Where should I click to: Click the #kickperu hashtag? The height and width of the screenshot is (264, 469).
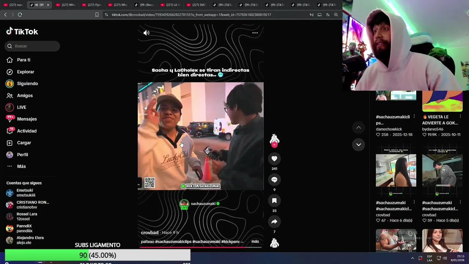230,242
